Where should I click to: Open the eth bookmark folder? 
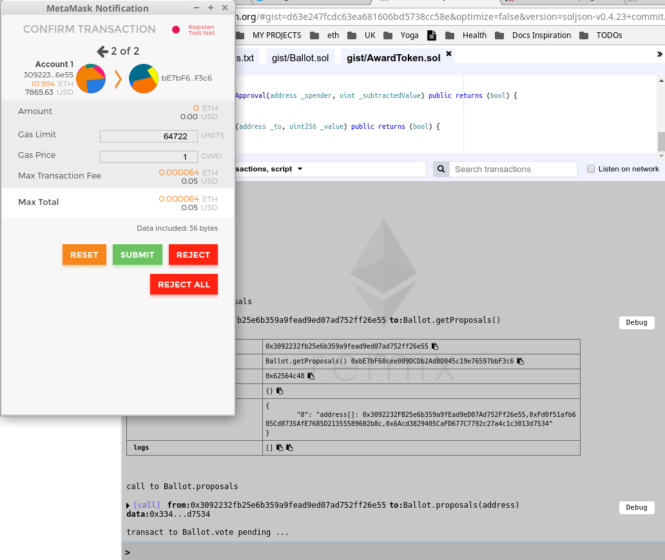(325, 35)
